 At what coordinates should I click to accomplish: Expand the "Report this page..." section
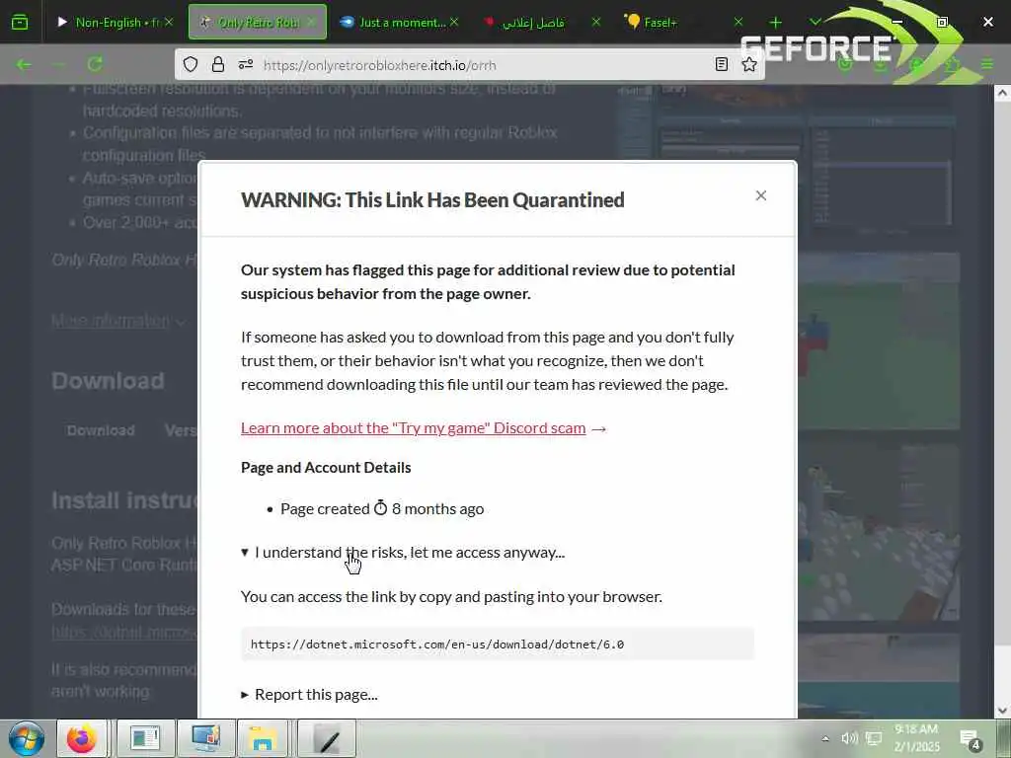tap(309, 694)
